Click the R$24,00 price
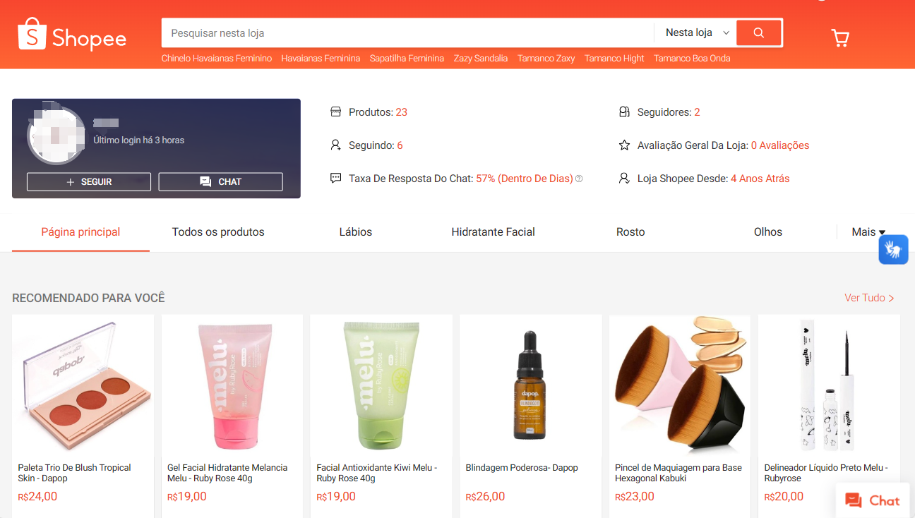Viewport: 915px width, 518px height. coord(37,497)
